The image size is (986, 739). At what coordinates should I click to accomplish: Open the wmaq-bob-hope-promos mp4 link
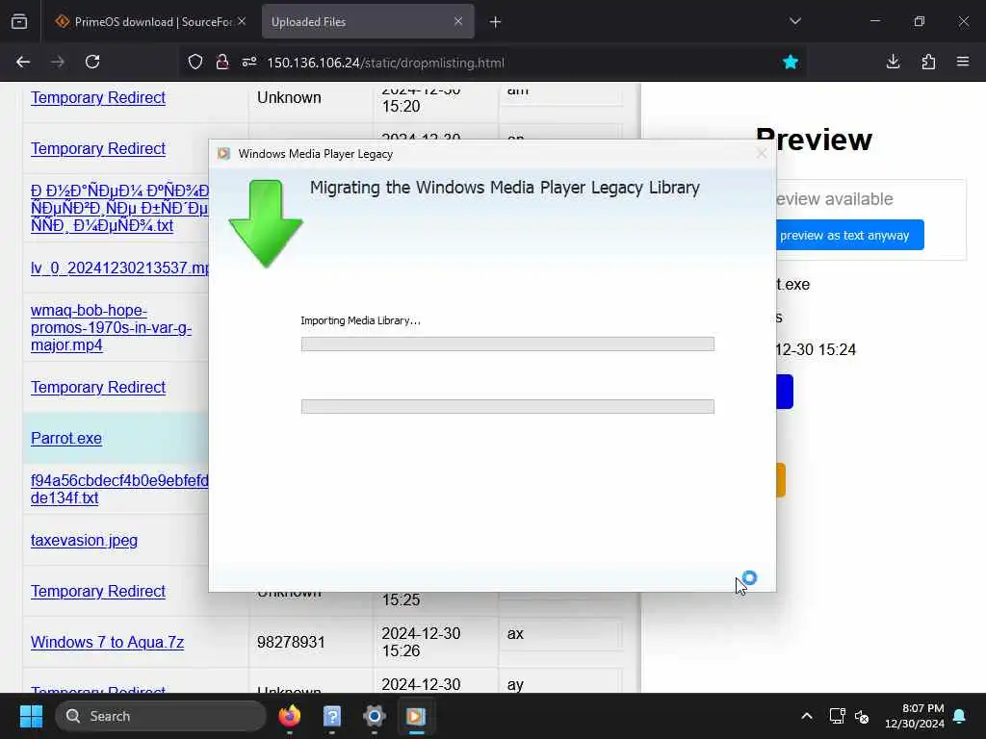112,327
